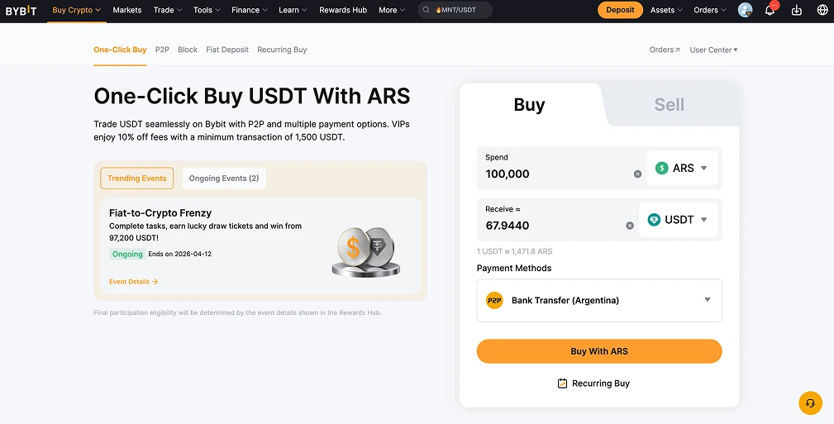Open Markets in navigation bar

click(127, 10)
